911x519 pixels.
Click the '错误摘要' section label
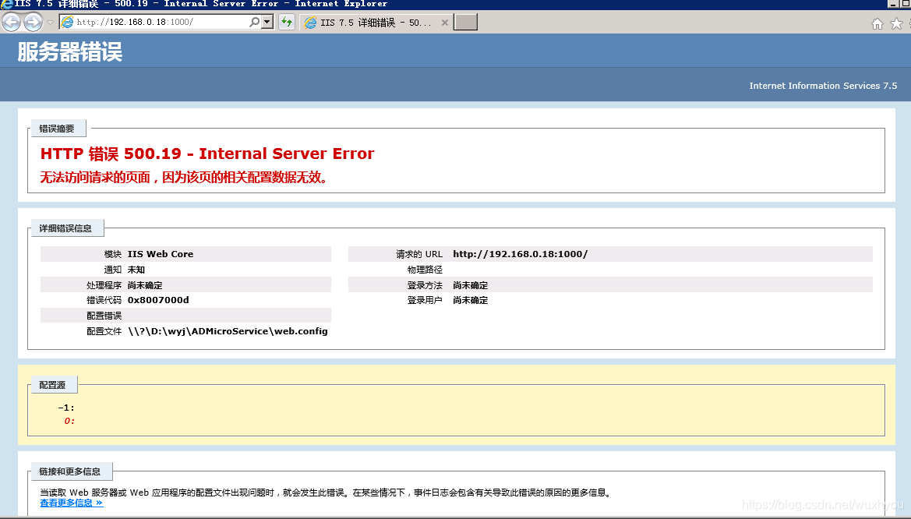tap(57, 129)
